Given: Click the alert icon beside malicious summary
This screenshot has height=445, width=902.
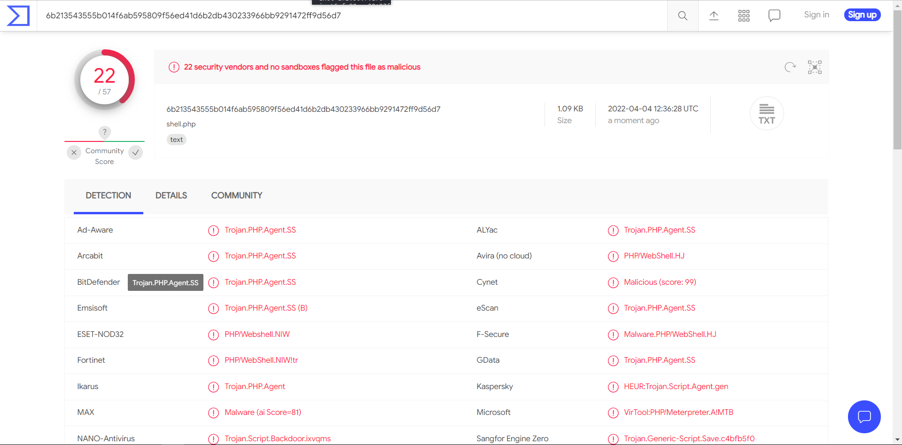Looking at the screenshot, I should click(174, 67).
